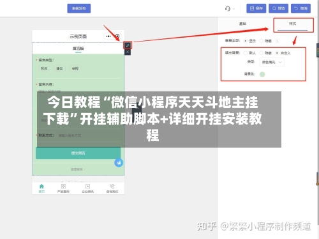319x239 pixels.
Task: Click the blue 审核发布 publish button
Action: 79,8
